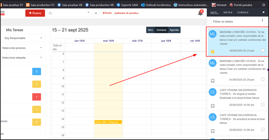Switch calendar to Mes view
Screen dimensions: 269x140
point(150,30)
